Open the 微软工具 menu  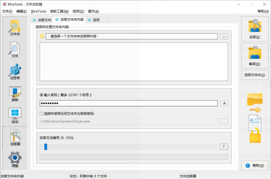(59, 11)
